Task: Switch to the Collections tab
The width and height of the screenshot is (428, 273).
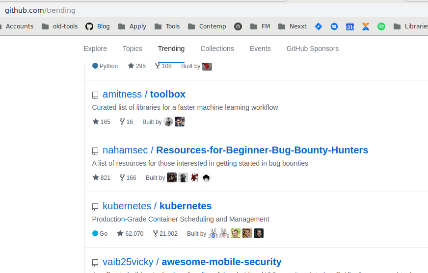Action: [x=217, y=49]
